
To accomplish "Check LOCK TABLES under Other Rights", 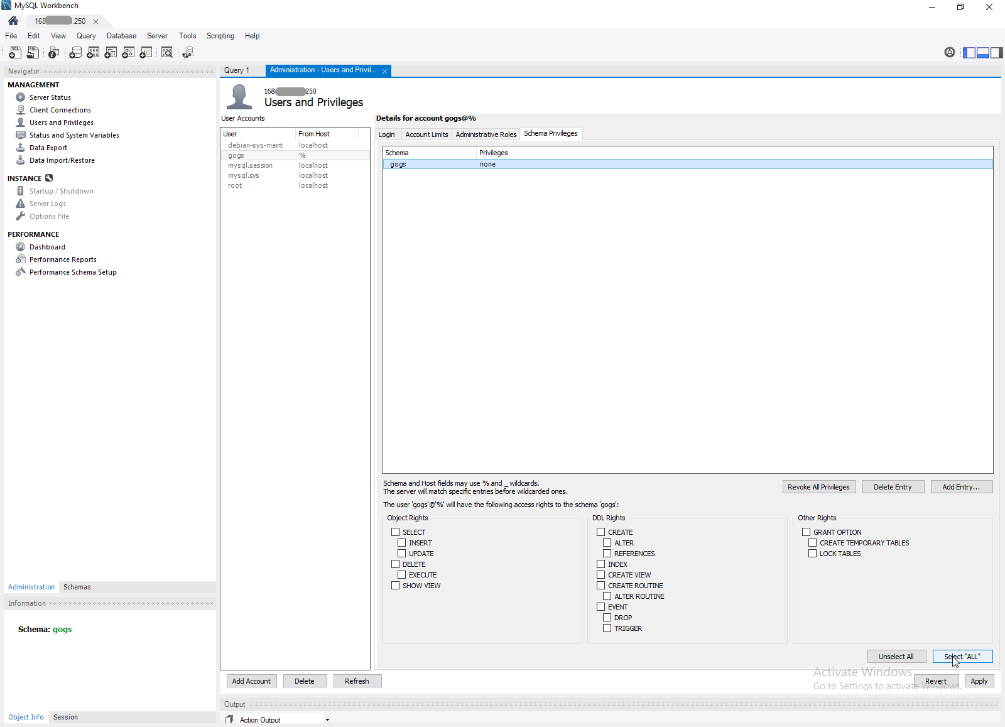I will tap(813, 554).
